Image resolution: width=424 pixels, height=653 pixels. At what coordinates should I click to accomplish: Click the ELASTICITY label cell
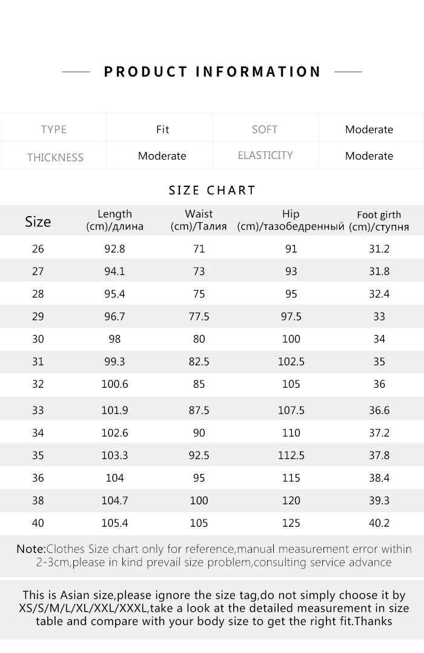265,155
